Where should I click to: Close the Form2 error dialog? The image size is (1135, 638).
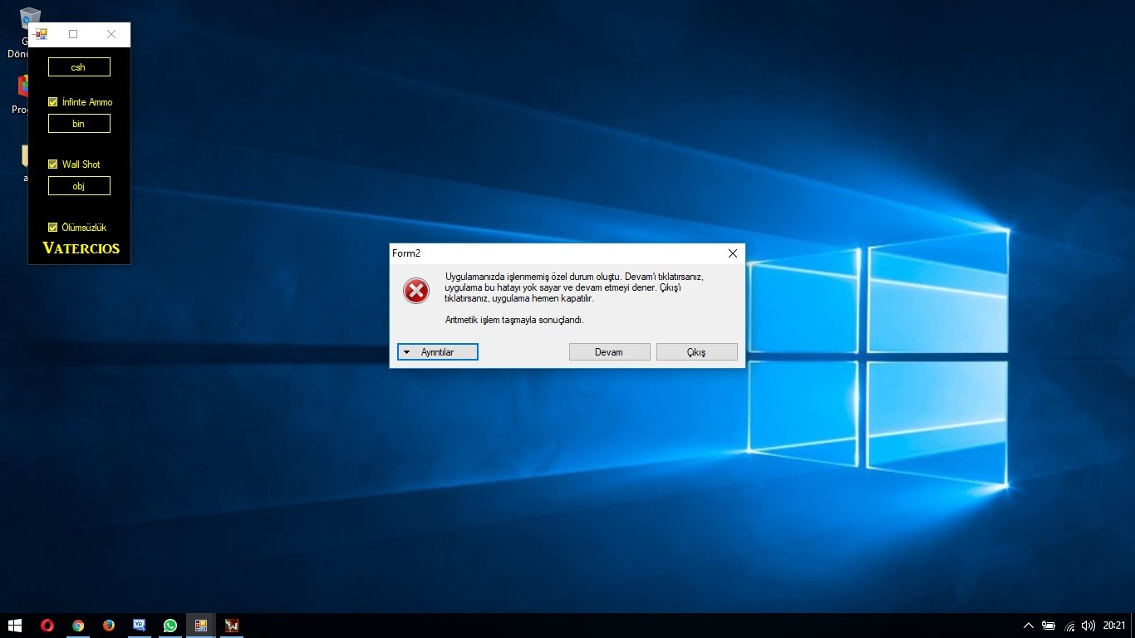point(733,253)
